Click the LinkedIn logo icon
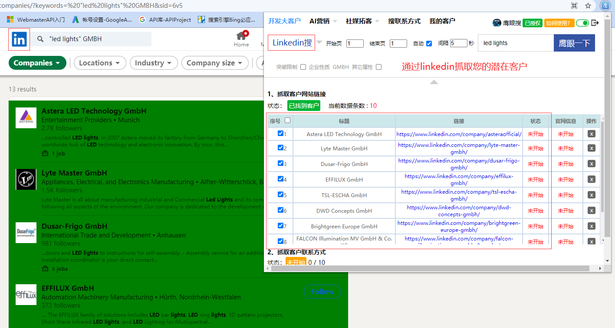Image resolution: width=615 pixels, height=328 pixels. point(19,39)
